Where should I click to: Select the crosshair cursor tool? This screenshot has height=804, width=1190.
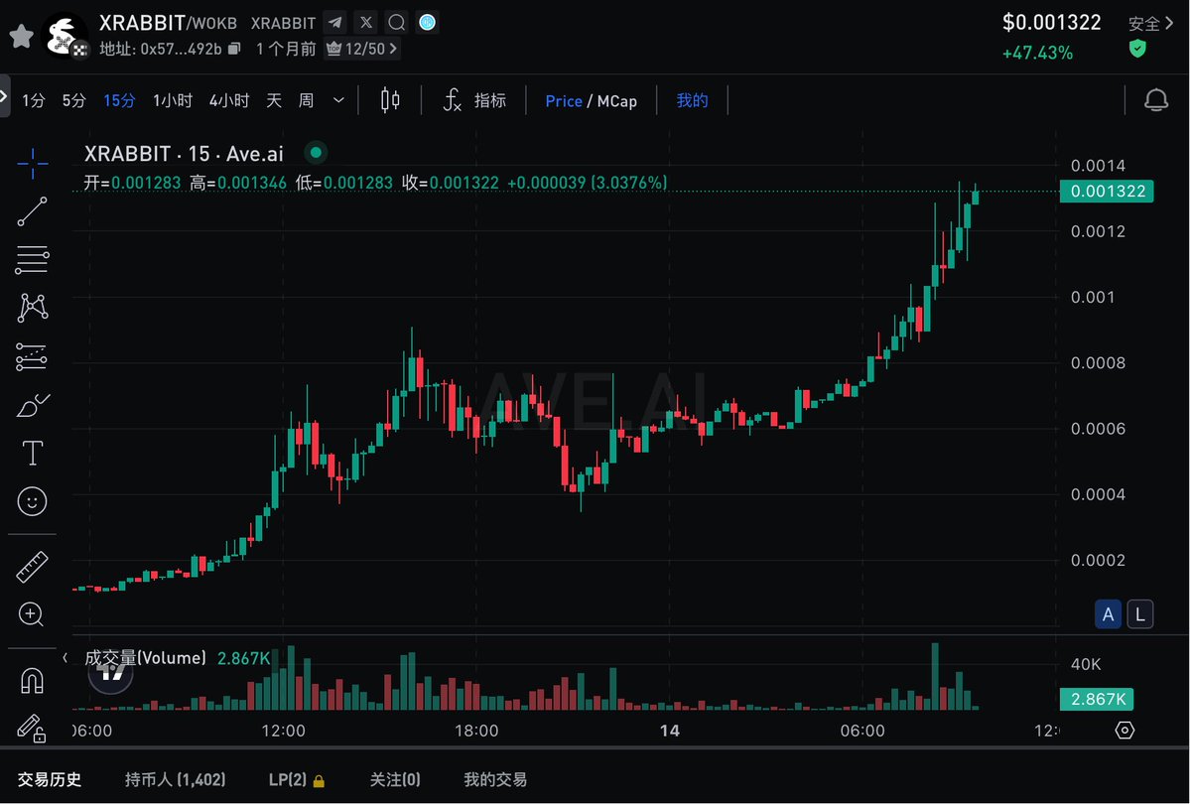32,163
